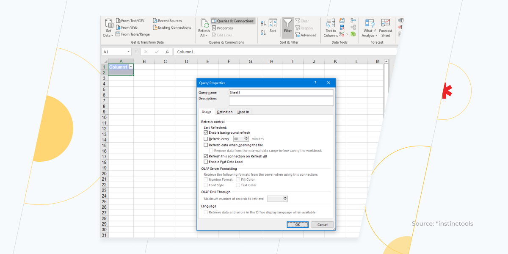Import data From Web
Screen dimensions: 508x254
[127, 28]
